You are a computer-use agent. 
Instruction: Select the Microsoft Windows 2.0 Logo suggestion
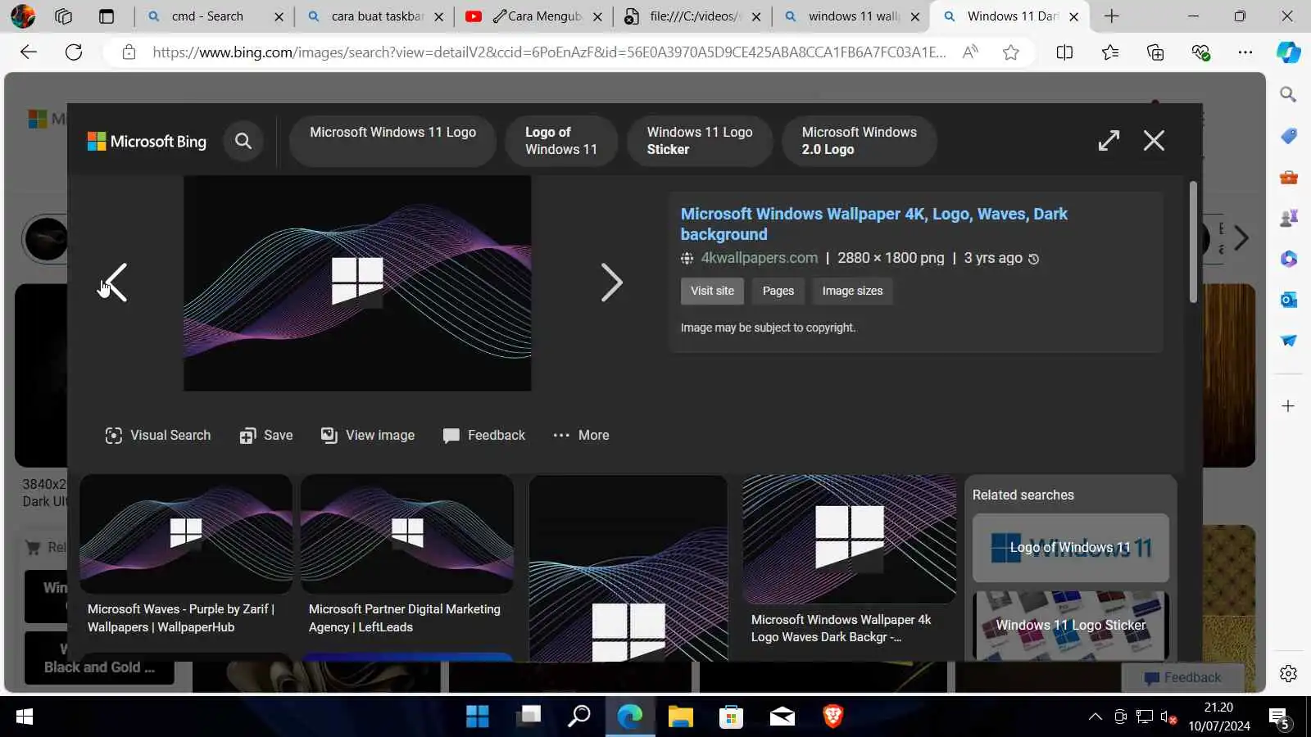click(859, 141)
